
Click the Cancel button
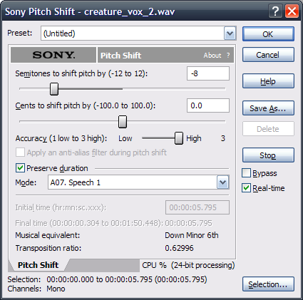268,55
